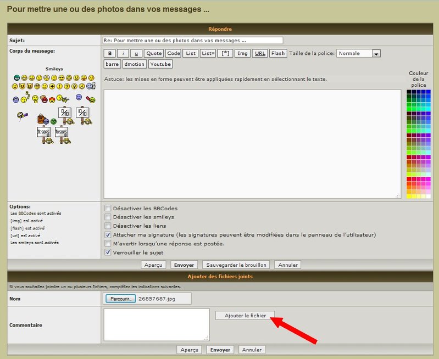Click inside the Sujet text field
Image resolution: width=439 pixels, height=359 pixels.
(193, 40)
